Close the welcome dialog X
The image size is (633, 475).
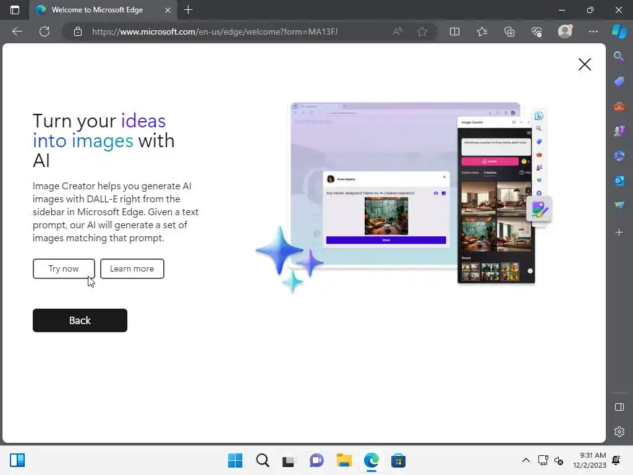[585, 64]
